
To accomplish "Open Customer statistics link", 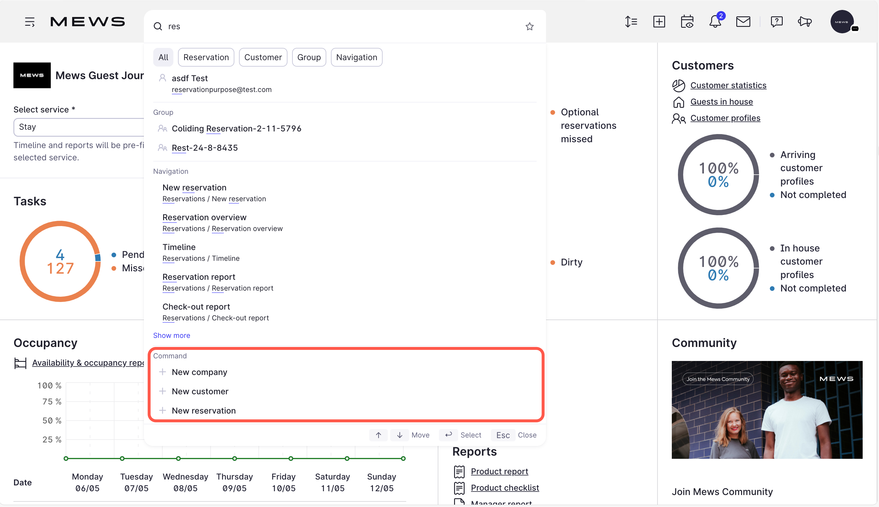I will [x=728, y=86].
